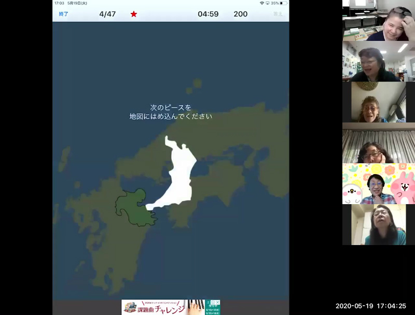Screen dimensions: 415x315
Task: Select participant video with cartoon rabbit background
Action: (378, 184)
